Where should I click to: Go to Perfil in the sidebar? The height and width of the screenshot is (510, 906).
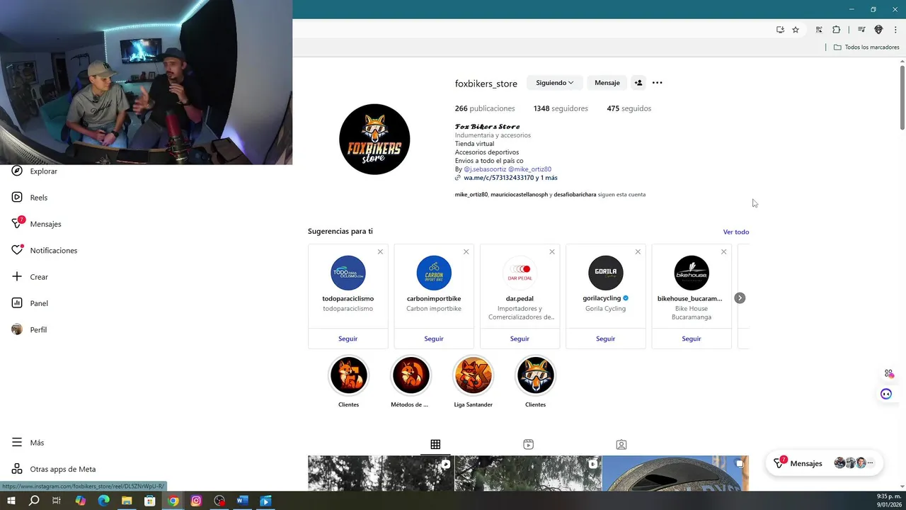pos(29,330)
